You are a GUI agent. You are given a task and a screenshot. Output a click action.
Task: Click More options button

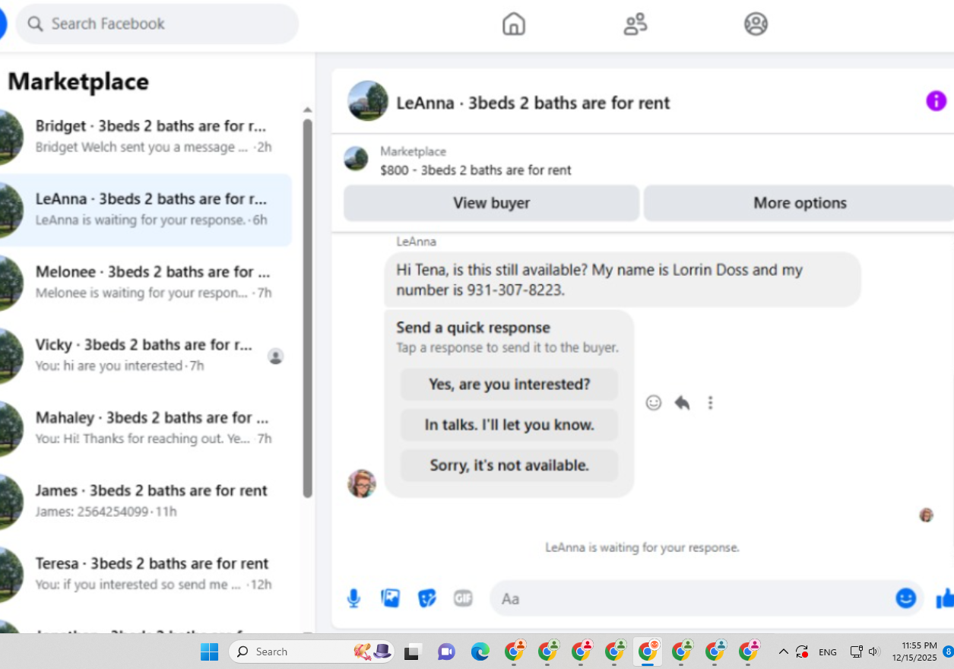coord(799,203)
